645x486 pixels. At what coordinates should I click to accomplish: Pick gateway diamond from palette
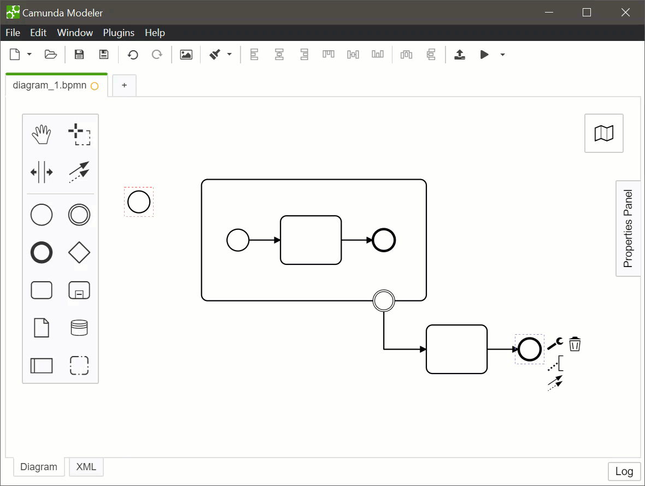point(79,252)
